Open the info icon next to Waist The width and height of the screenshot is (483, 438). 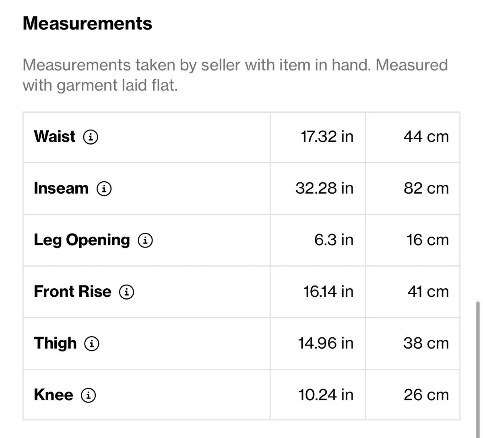click(x=91, y=137)
